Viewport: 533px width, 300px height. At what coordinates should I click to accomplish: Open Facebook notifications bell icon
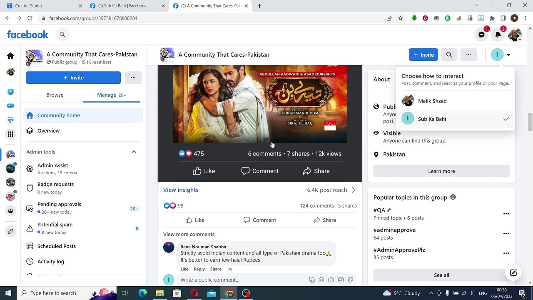[x=498, y=35]
